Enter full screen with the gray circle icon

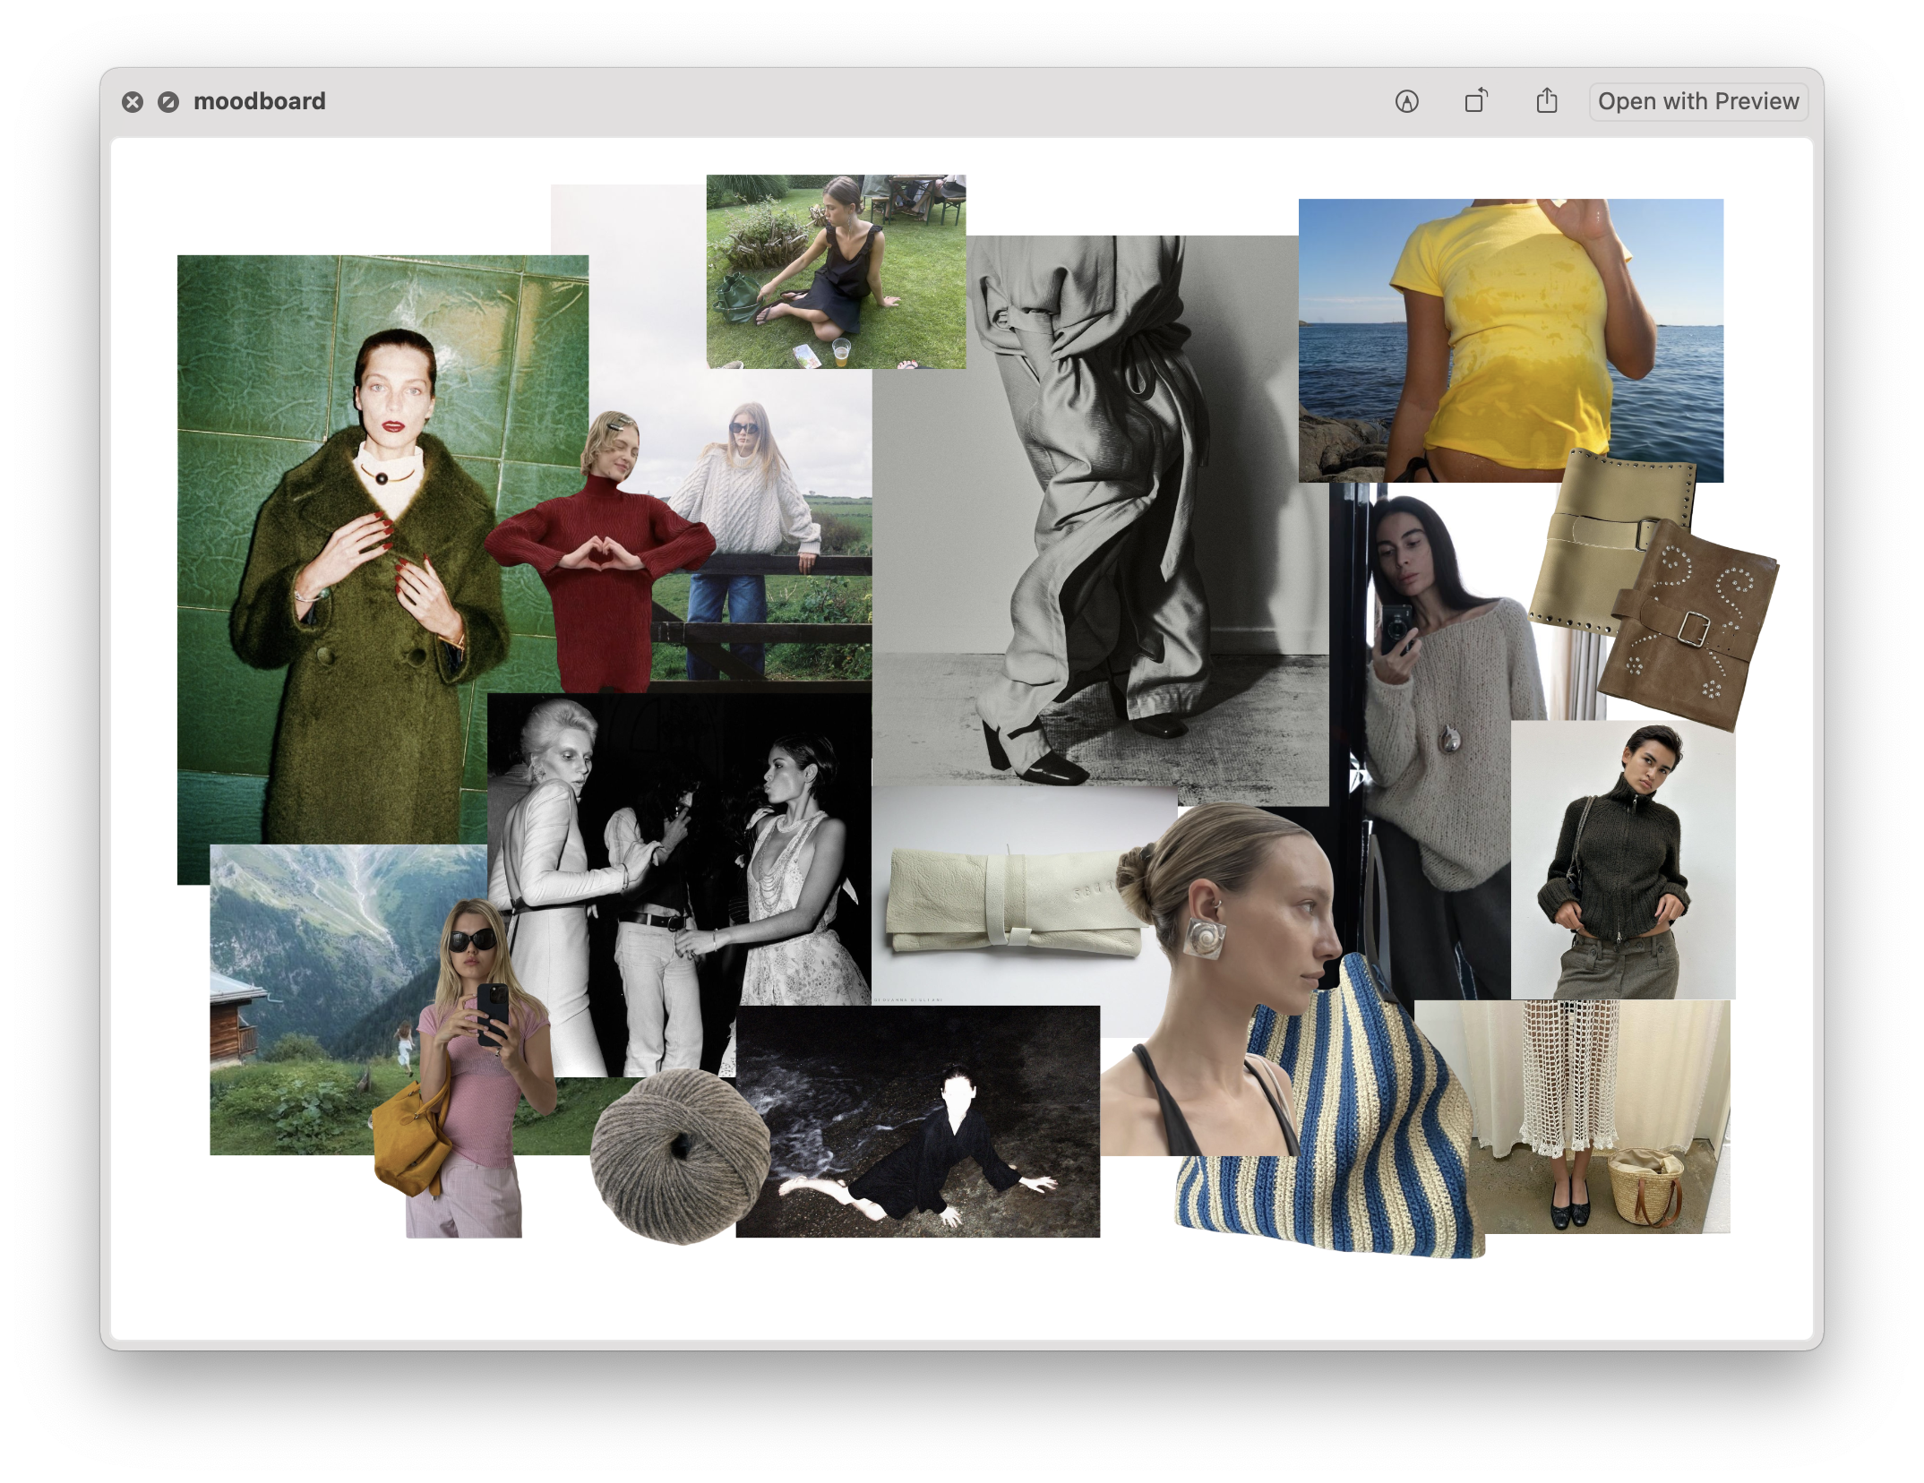(x=168, y=102)
